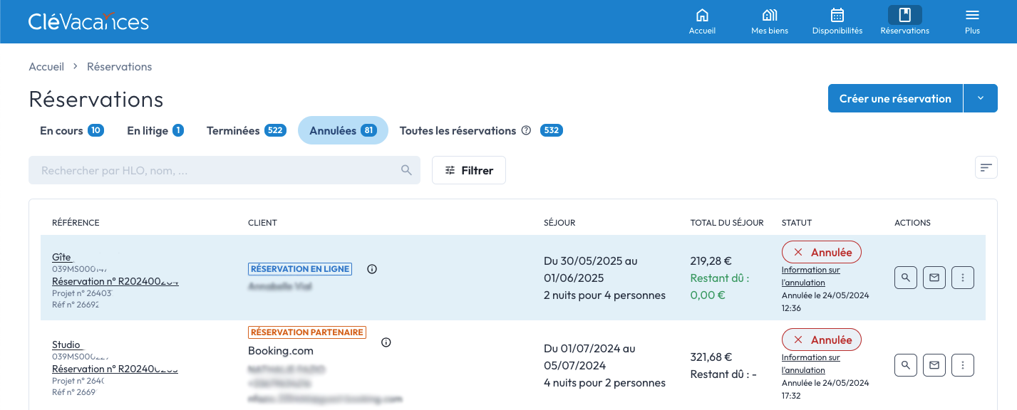Click the sort icon above the table
Screen dimensions: 1017x410
[986, 167]
